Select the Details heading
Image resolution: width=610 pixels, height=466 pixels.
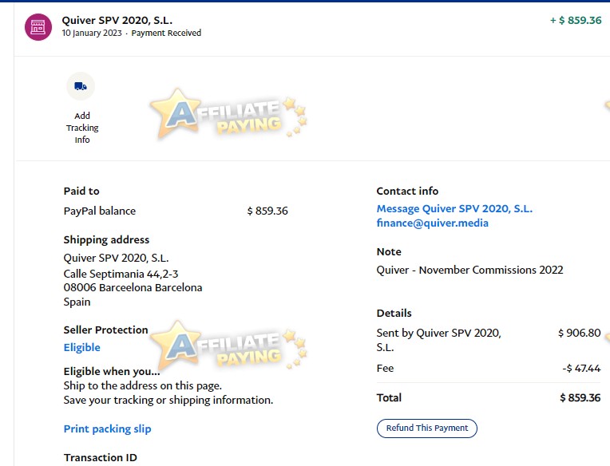[x=394, y=314]
